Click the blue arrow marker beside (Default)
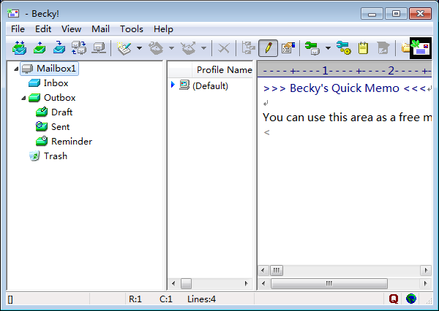The image size is (439, 311). click(x=173, y=85)
